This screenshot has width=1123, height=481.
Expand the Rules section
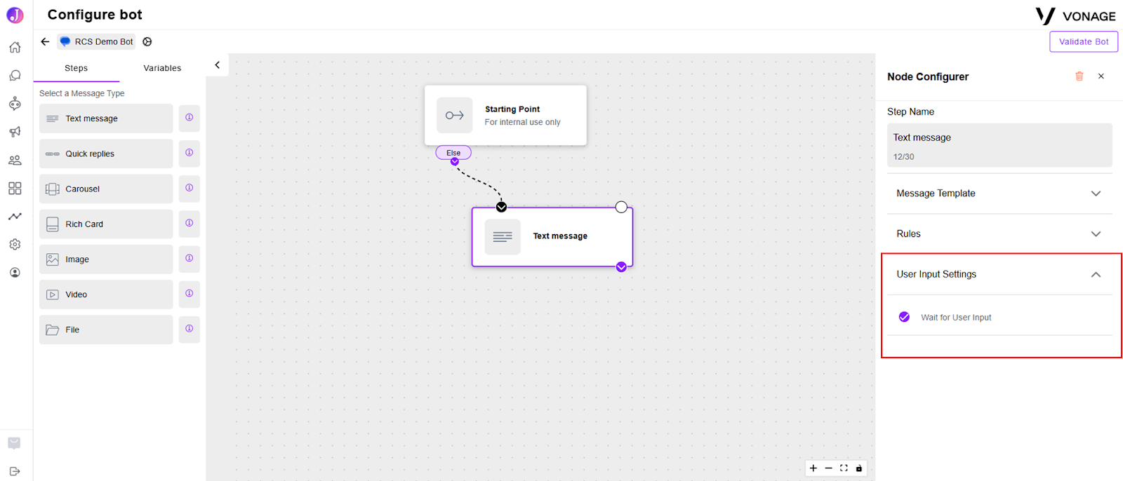pos(999,234)
